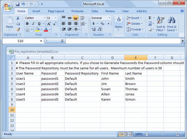Increase the indent

pos(70,29)
